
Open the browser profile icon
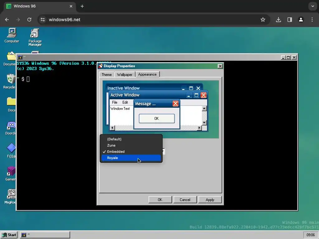tap(301, 20)
